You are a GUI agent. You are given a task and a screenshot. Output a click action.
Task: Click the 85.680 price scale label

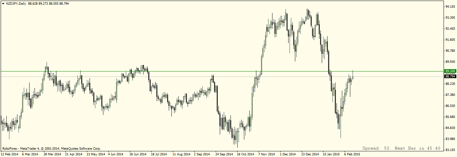(450, 117)
